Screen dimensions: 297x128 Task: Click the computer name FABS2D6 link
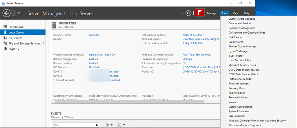click(x=94, y=35)
